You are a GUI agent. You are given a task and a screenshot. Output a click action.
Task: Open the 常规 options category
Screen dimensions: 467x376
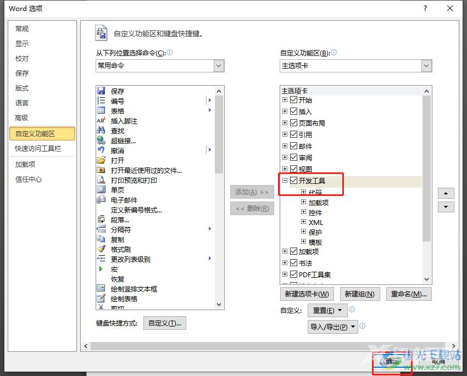pos(22,29)
